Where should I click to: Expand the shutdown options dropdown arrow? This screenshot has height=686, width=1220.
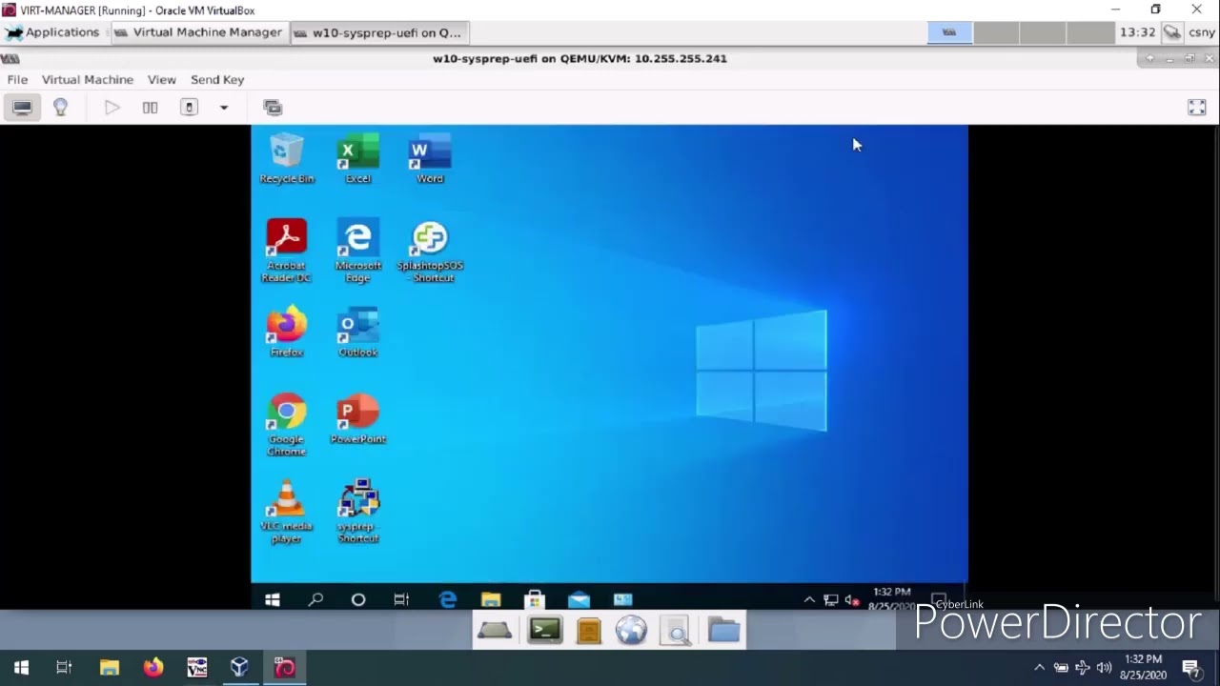coord(224,108)
